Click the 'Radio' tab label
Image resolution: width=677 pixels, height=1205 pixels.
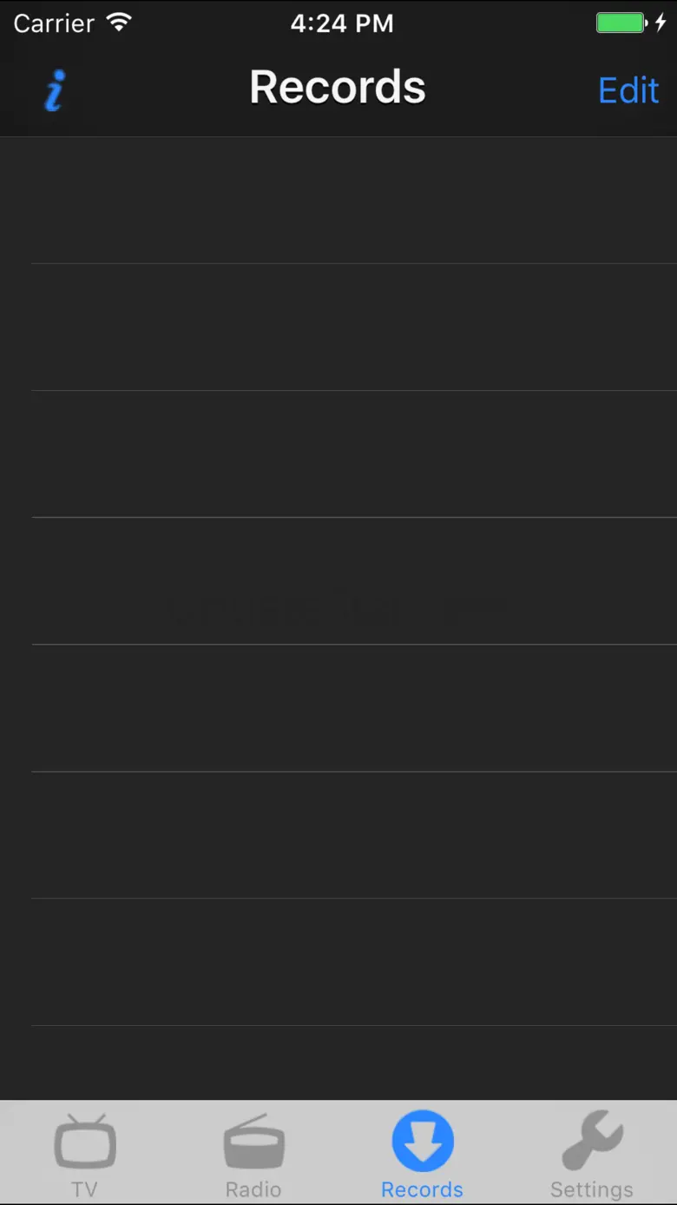click(253, 1189)
